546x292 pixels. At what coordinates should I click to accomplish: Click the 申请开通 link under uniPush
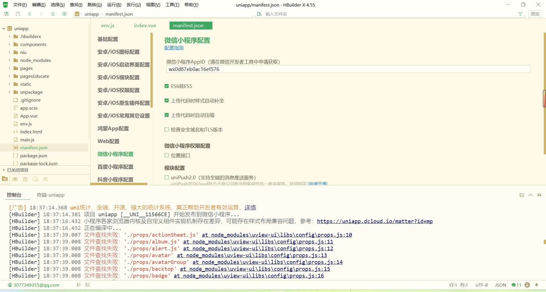click(318, 183)
